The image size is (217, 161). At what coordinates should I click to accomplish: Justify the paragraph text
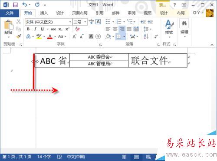pos(129,29)
